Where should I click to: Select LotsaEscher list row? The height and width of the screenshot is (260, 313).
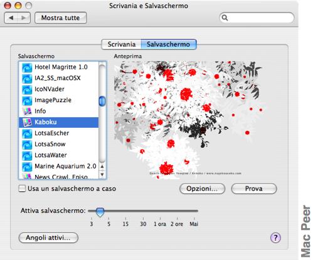coord(58,133)
